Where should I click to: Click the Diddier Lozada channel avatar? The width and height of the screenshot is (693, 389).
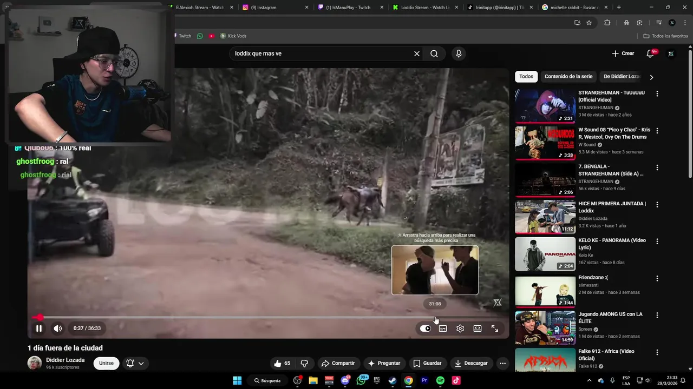pyautogui.click(x=35, y=363)
